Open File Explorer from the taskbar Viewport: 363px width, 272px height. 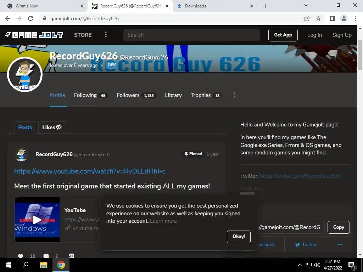(43, 265)
